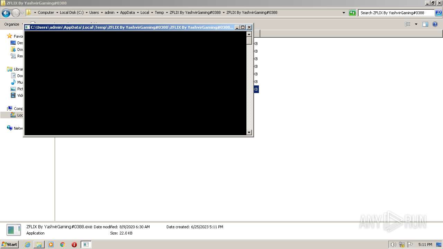Open recent pages dropdown next to forward button
The height and width of the screenshot is (249, 443).
click(22, 13)
